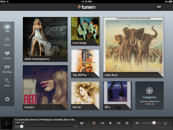Open the Top 40/Pop tile

(85, 63)
